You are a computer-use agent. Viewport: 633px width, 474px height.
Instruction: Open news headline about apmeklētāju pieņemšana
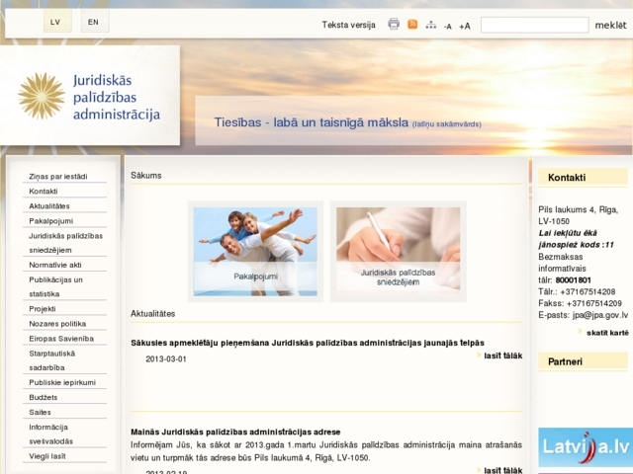point(308,343)
